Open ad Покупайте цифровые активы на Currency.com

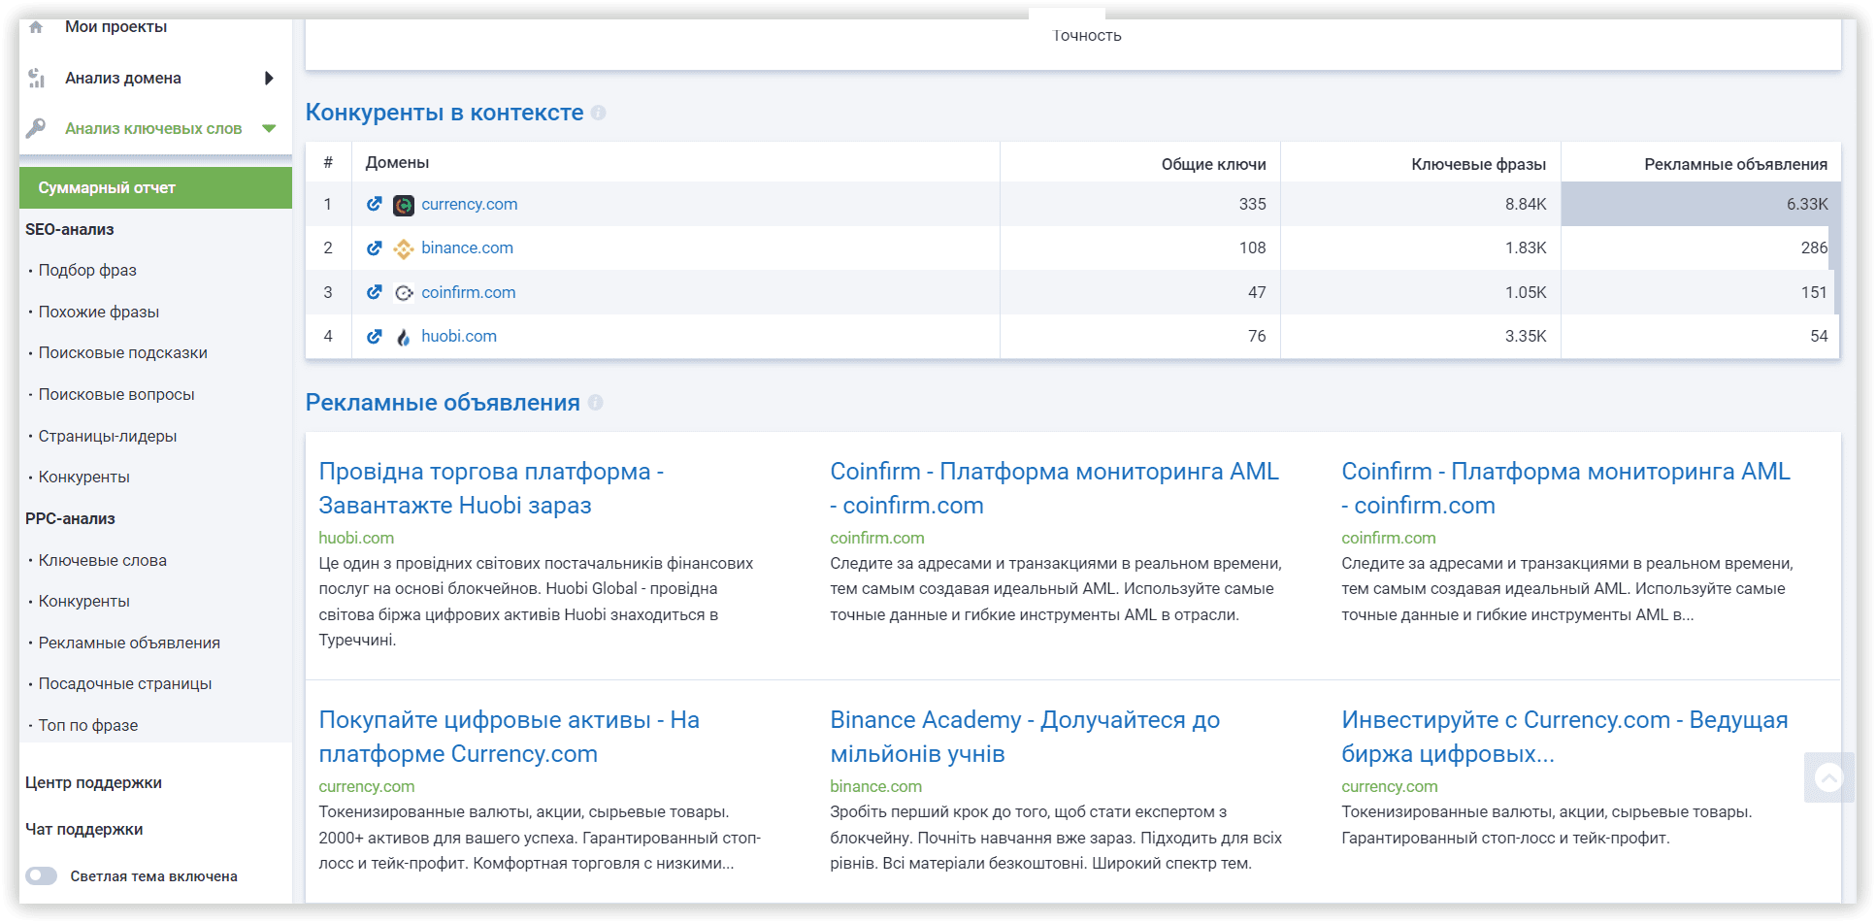(510, 737)
